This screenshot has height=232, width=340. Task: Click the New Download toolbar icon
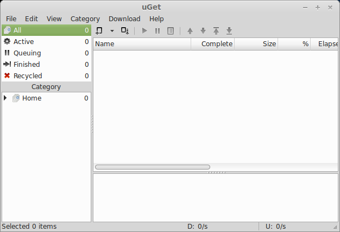[x=99, y=31]
